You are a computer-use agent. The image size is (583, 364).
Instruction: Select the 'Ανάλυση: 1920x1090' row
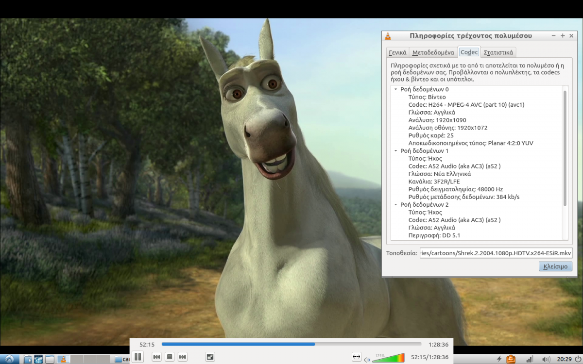437,120
